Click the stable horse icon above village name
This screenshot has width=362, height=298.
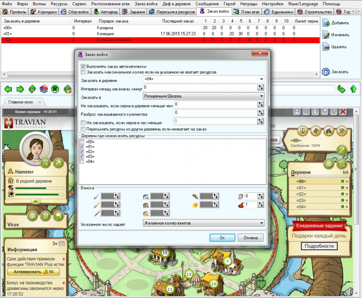[329, 131]
